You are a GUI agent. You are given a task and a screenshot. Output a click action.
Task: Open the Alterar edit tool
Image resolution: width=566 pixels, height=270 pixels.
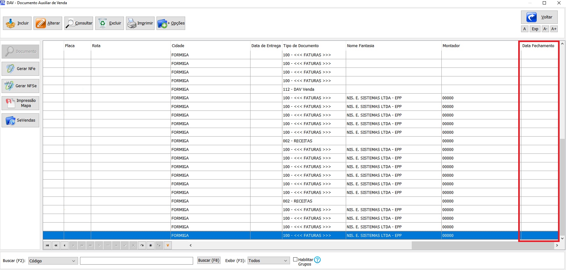48,23
